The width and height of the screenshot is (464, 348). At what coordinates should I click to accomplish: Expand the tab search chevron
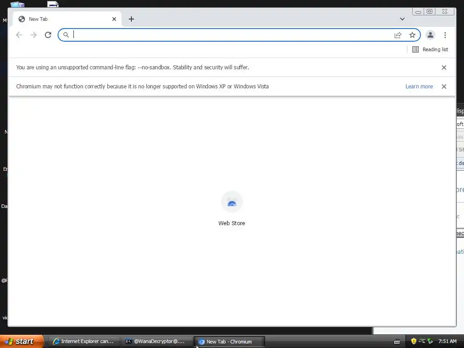click(402, 19)
